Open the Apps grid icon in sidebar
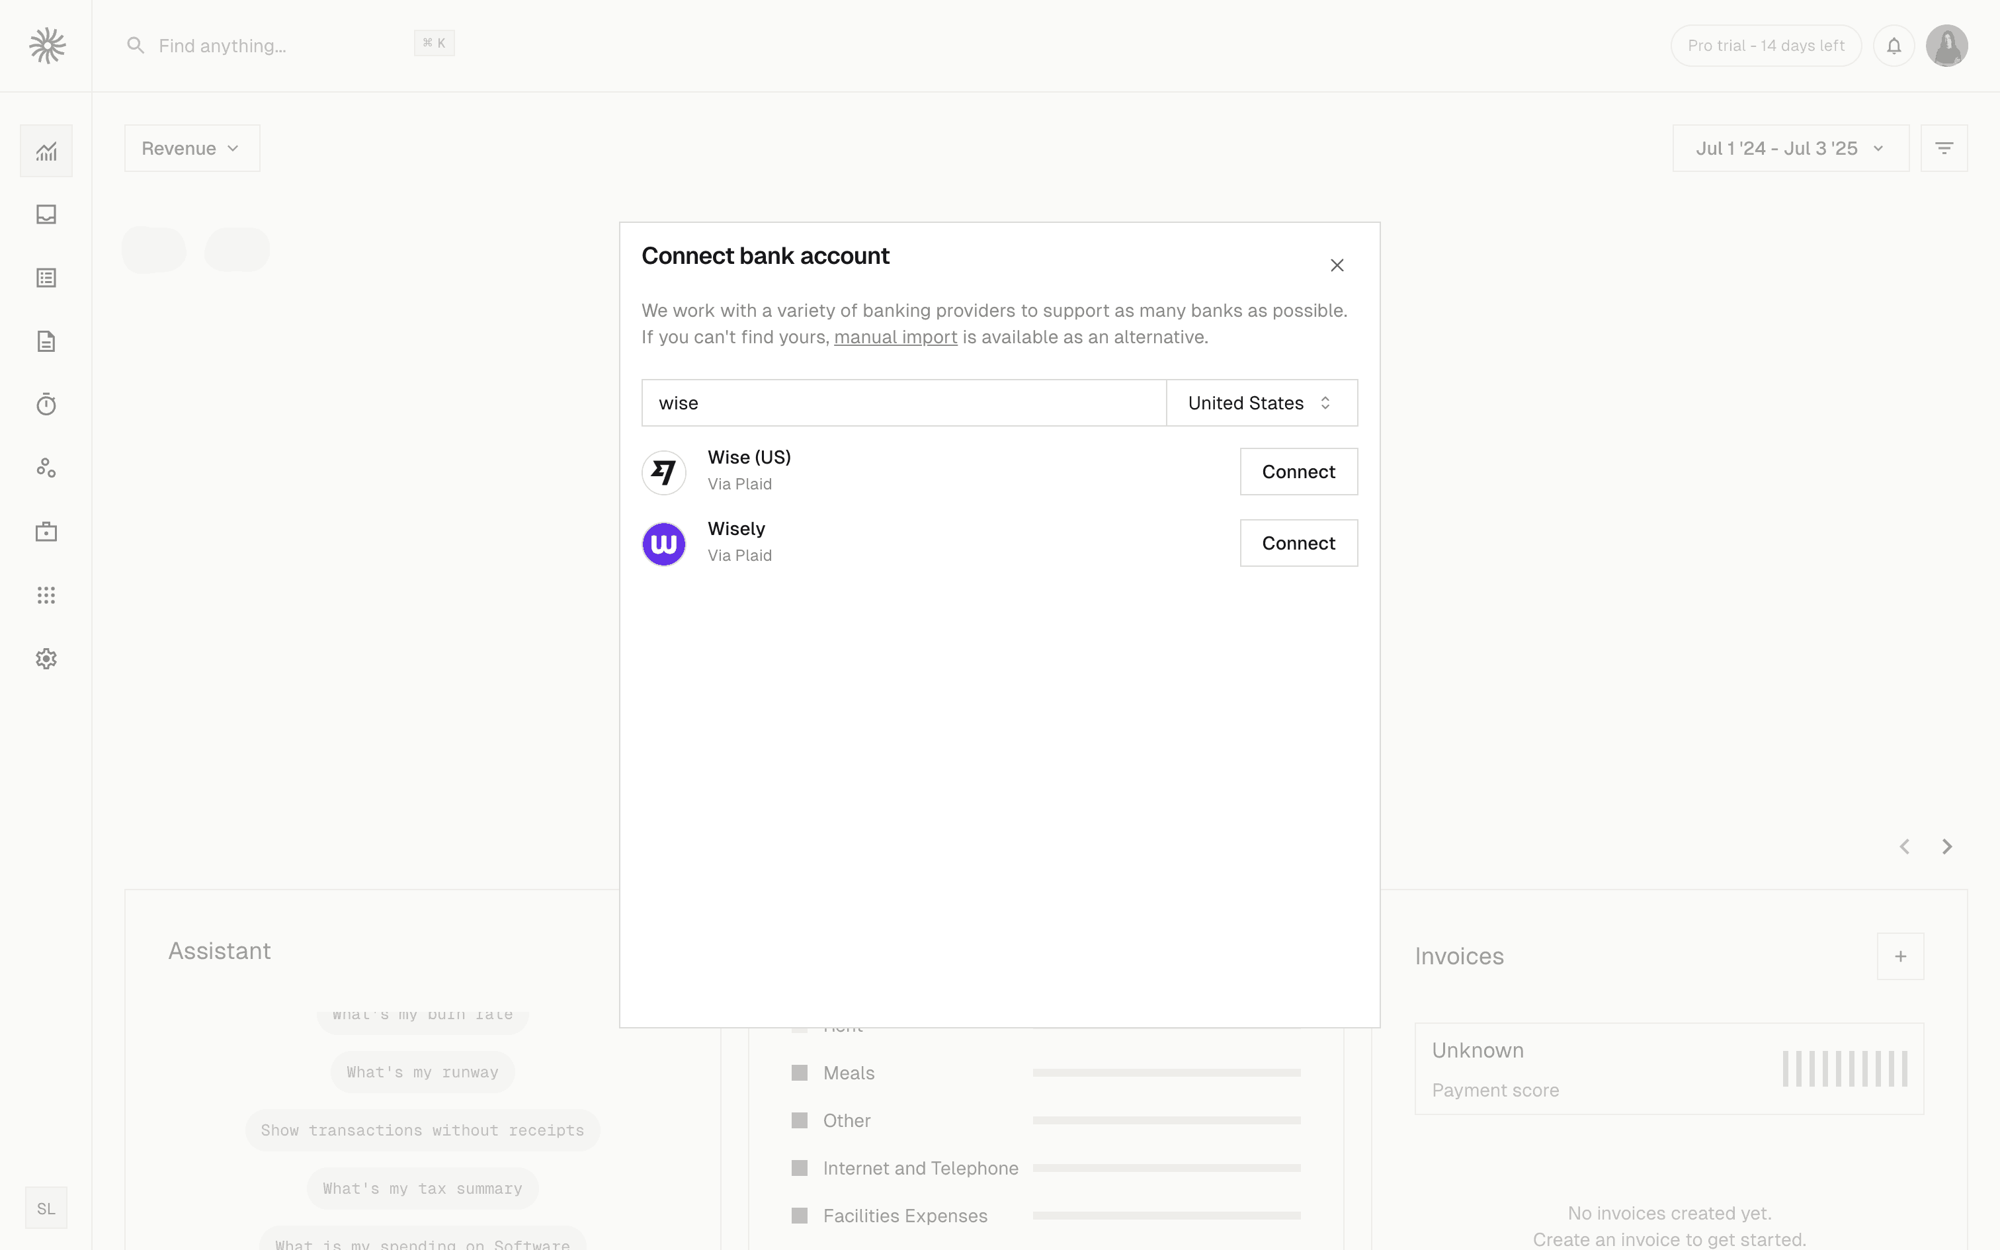 46,595
